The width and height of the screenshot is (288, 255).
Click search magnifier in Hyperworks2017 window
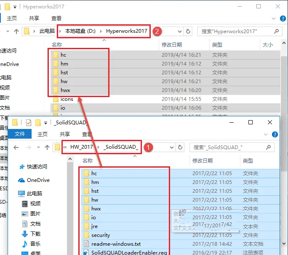tap(276, 32)
